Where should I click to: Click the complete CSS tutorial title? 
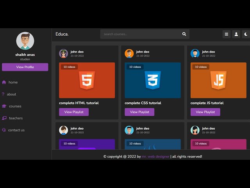143,103
